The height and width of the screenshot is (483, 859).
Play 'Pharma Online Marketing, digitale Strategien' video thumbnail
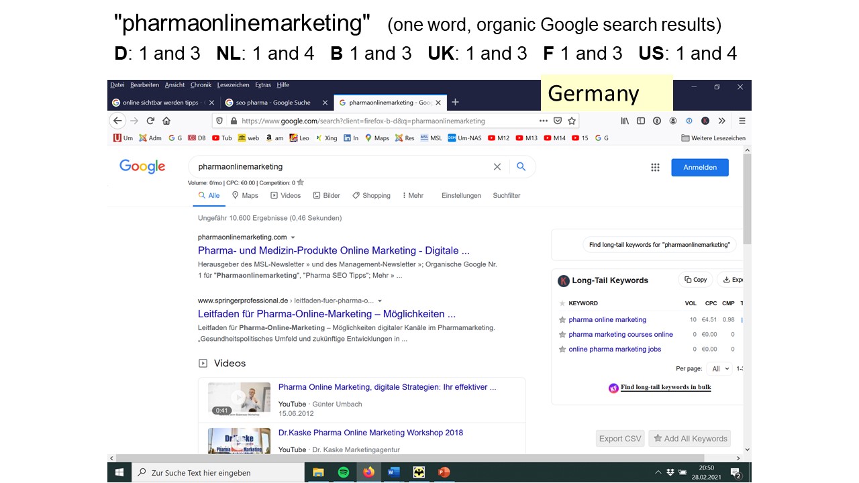[239, 400]
